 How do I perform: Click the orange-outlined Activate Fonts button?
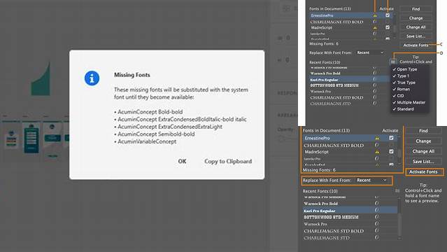coord(423,171)
